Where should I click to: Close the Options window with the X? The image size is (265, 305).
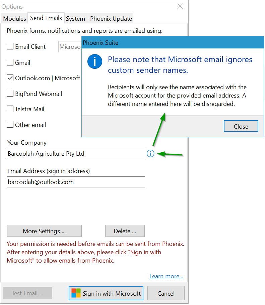tap(180, 6)
